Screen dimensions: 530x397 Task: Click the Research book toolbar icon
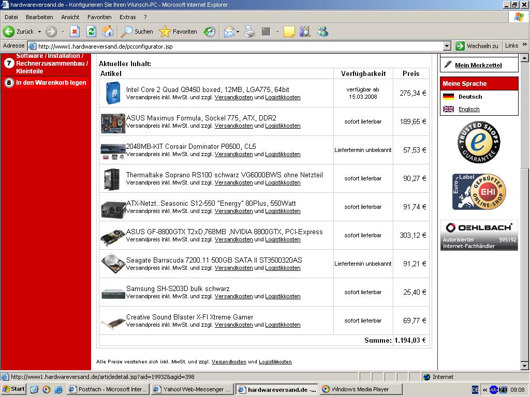click(305, 32)
